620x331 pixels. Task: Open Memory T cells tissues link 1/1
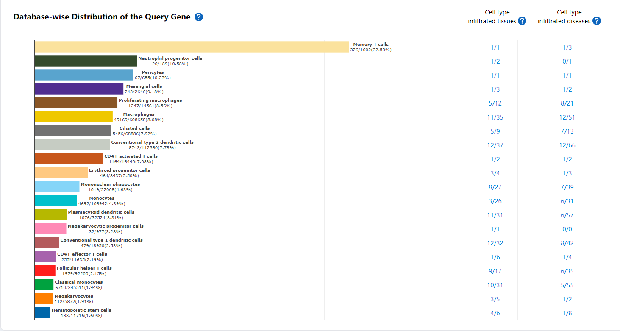click(x=495, y=47)
